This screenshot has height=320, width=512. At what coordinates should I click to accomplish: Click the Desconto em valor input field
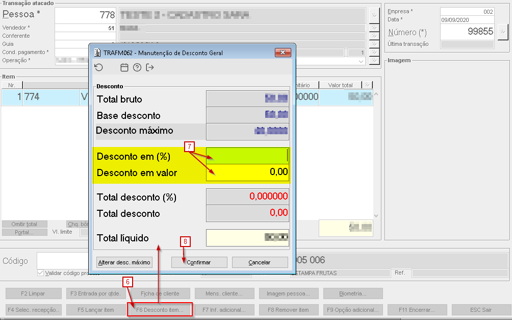tap(247, 173)
